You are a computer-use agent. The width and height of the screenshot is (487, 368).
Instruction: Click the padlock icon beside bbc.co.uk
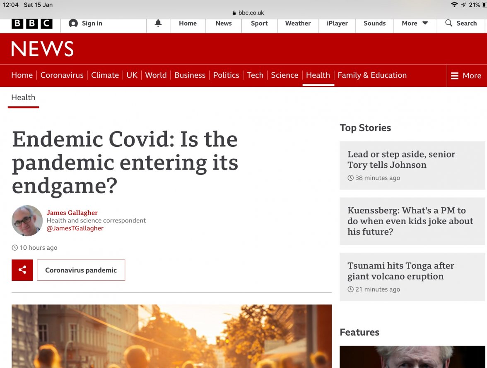(234, 13)
